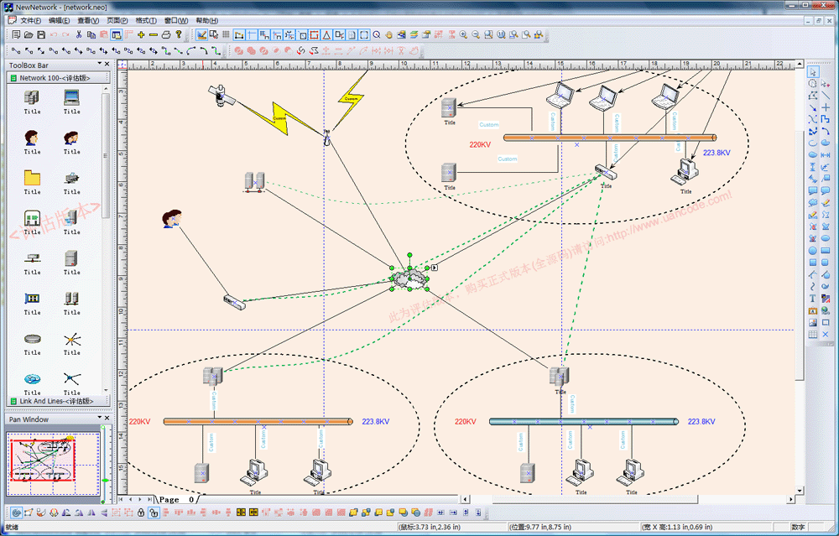Image resolution: width=839 pixels, height=536 pixels.
Task: Select the folder shape in ToolBox
Action: pyautogui.click(x=32, y=178)
